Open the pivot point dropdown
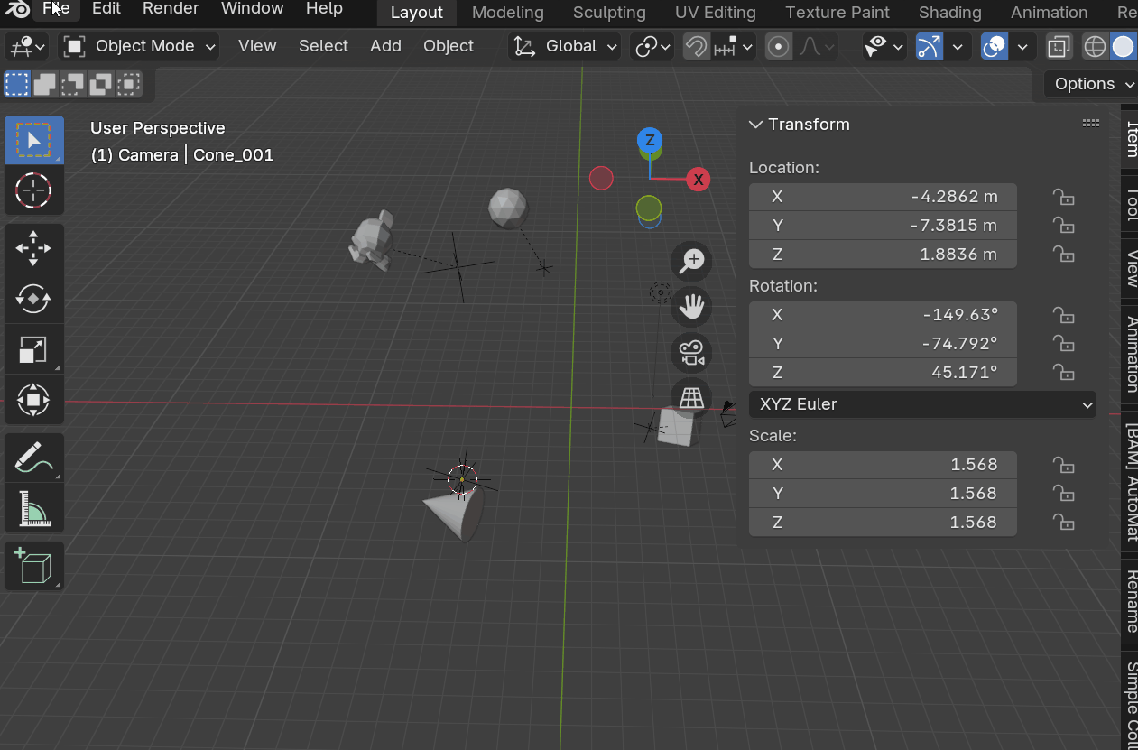 point(653,46)
